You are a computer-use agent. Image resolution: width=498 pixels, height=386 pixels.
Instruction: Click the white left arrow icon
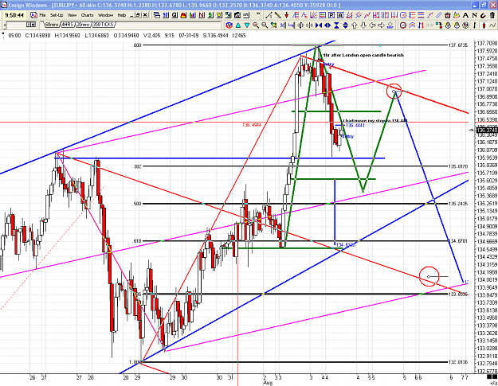click(372, 25)
